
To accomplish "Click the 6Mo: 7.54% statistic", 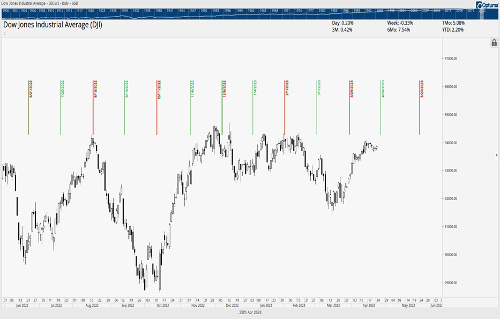I will (399, 29).
